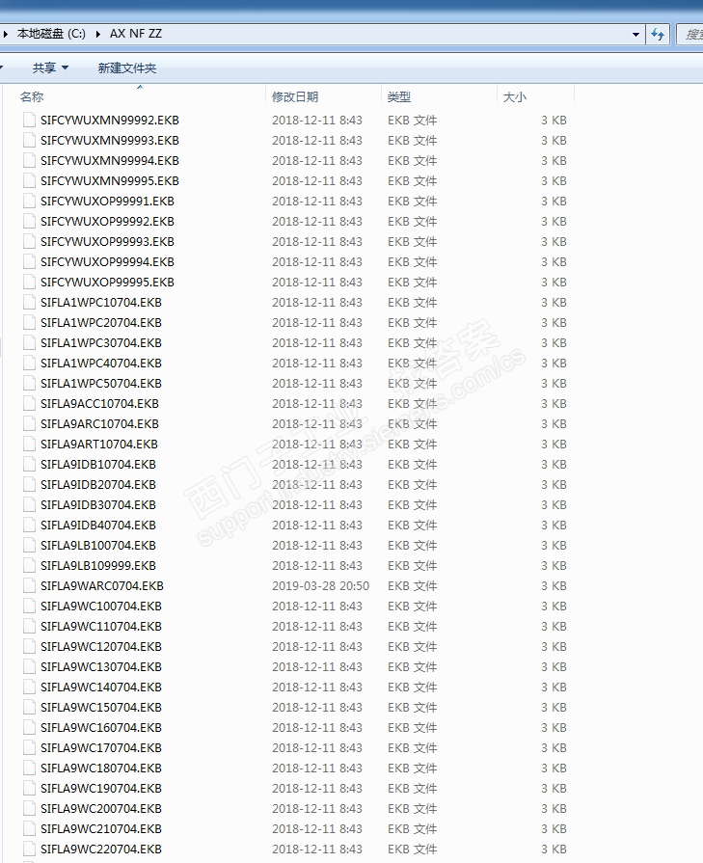The image size is (703, 863).
Task: Sort by the 大小 column header
Action: (535, 96)
